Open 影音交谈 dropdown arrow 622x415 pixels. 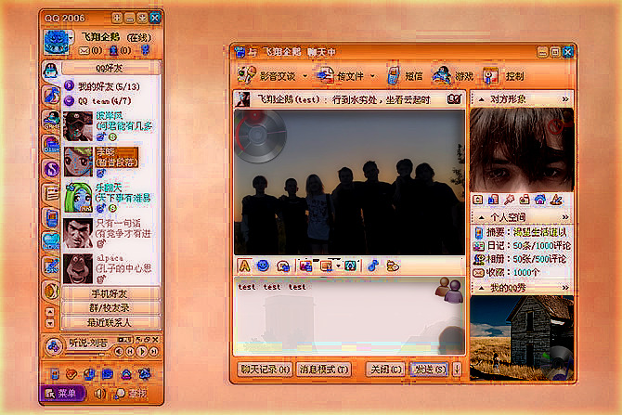(x=305, y=76)
